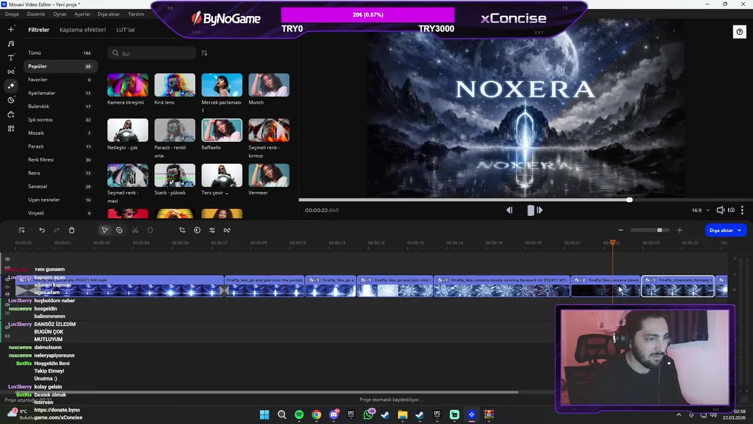This screenshot has height=424, width=753.
Task: Switch to the Kaplama efektleri tab
Action: [82, 29]
